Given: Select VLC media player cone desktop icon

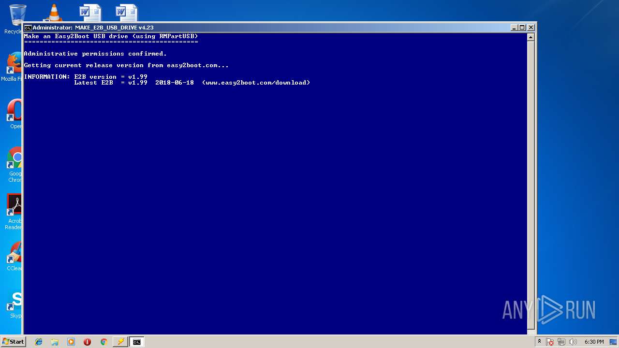Looking at the screenshot, I should (53, 13).
